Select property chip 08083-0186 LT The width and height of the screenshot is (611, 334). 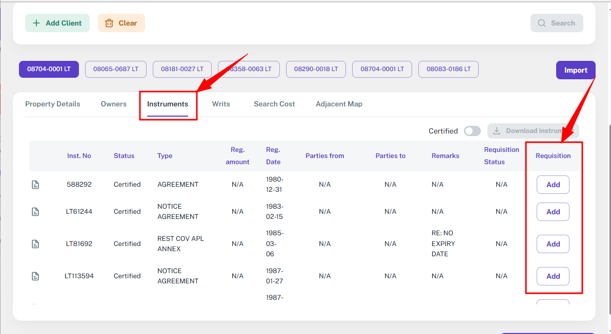(448, 69)
